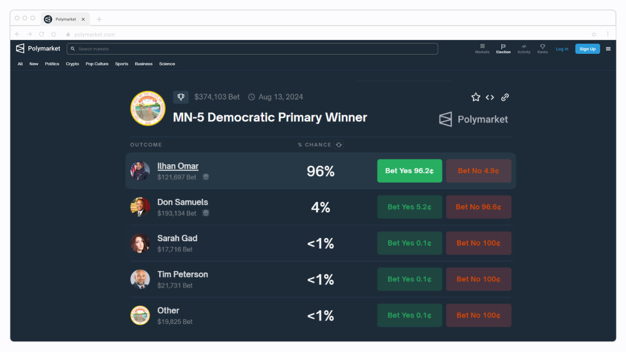Click the share/link icon for this market
Screen dimensions: 626x352
[505, 97]
